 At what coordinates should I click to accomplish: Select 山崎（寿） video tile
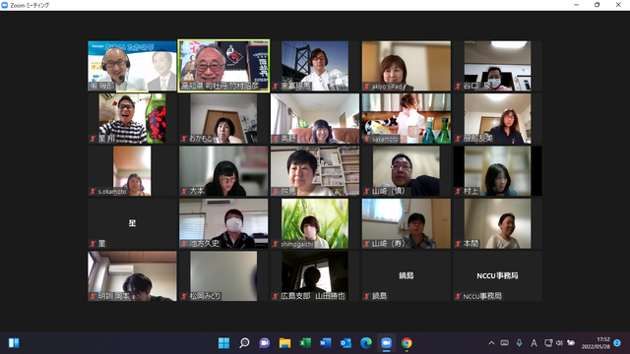(407, 223)
